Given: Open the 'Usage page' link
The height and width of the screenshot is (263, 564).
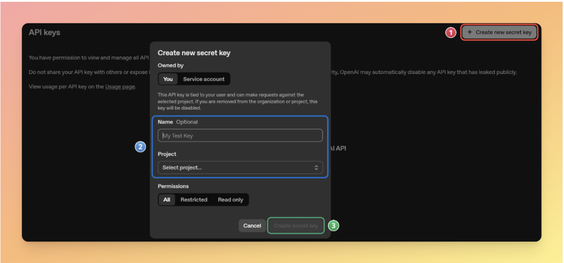Looking at the screenshot, I should click(x=119, y=87).
